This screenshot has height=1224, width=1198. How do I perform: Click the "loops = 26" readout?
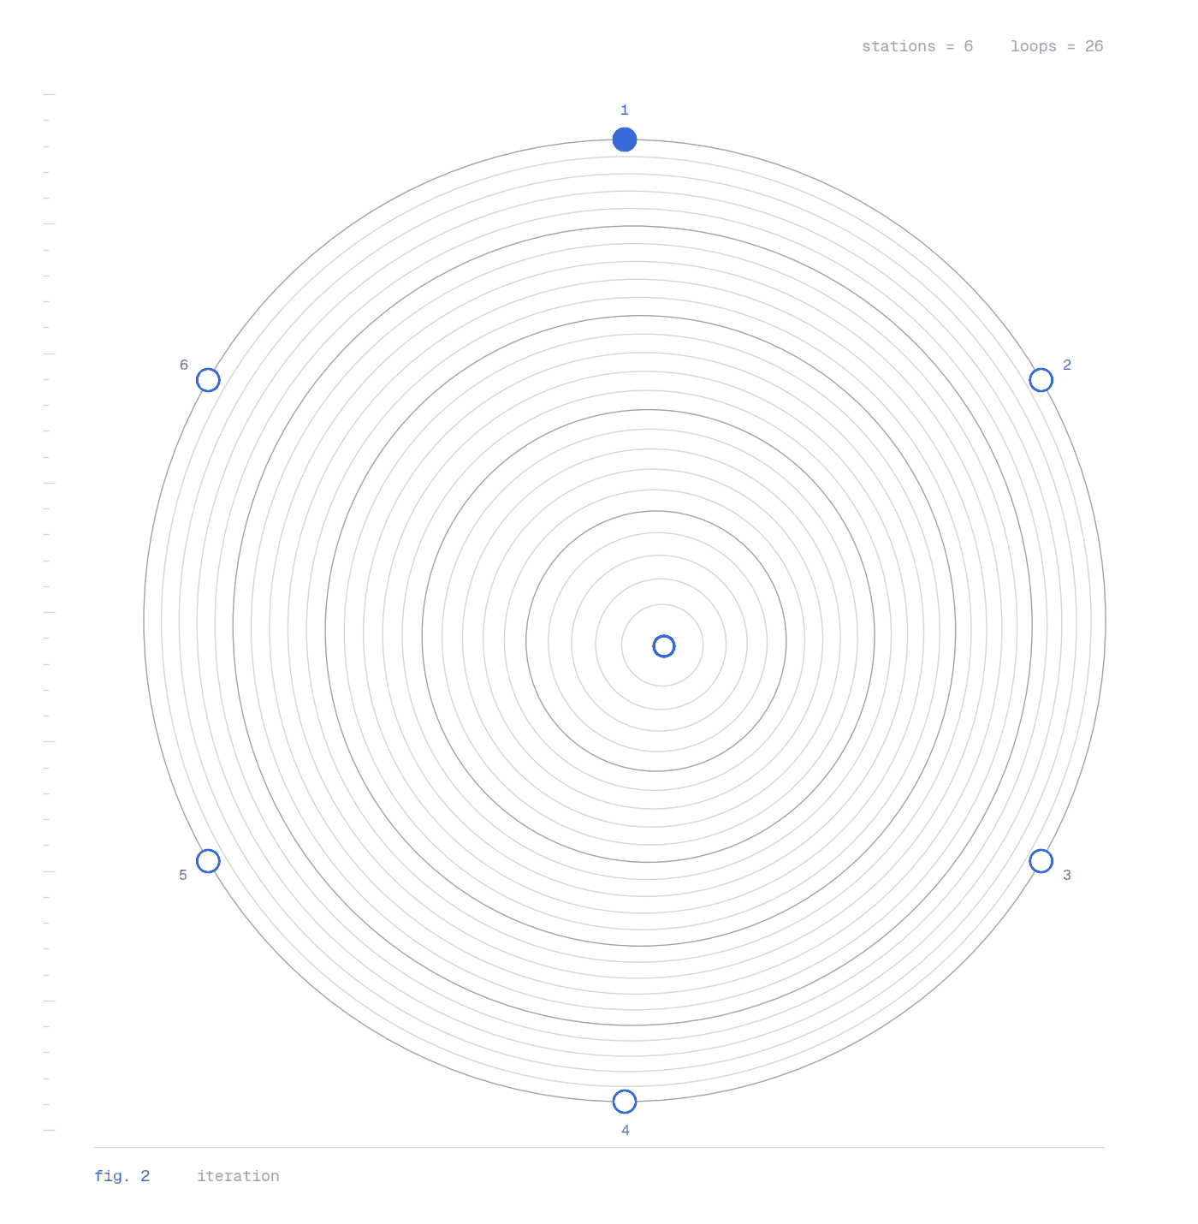pyautogui.click(x=1057, y=46)
